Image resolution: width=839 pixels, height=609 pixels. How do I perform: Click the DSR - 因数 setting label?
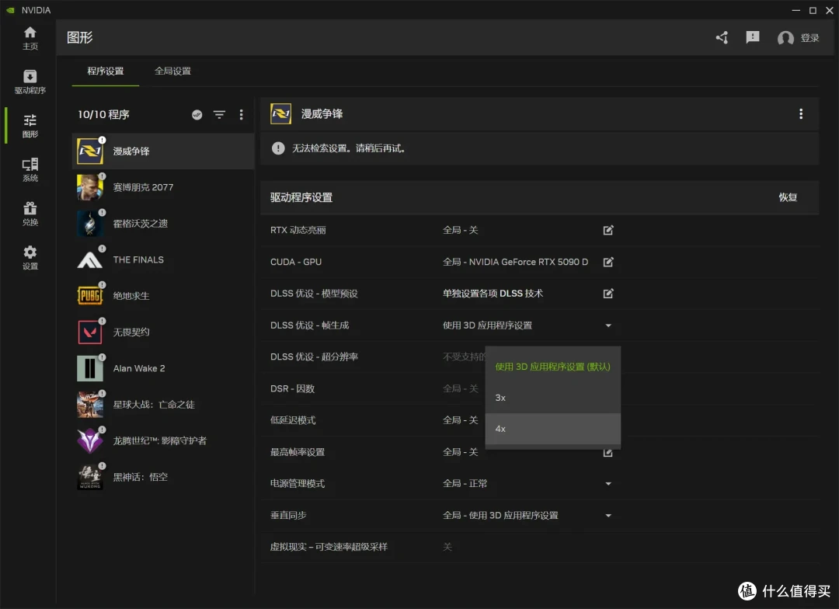coord(292,388)
